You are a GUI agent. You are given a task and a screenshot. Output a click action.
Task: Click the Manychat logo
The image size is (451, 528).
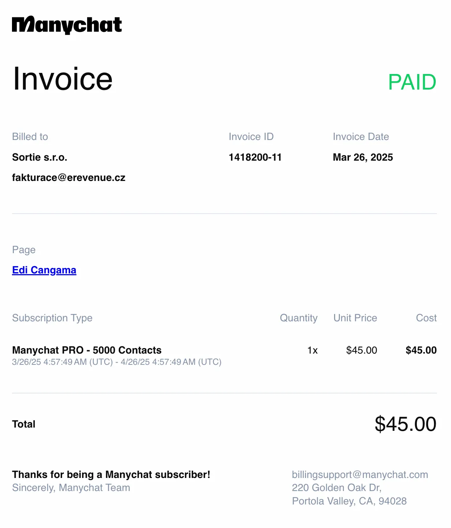(x=67, y=25)
